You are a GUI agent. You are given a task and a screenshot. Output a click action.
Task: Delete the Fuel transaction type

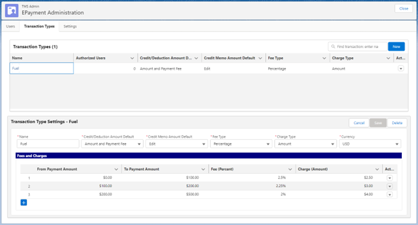coord(397,123)
